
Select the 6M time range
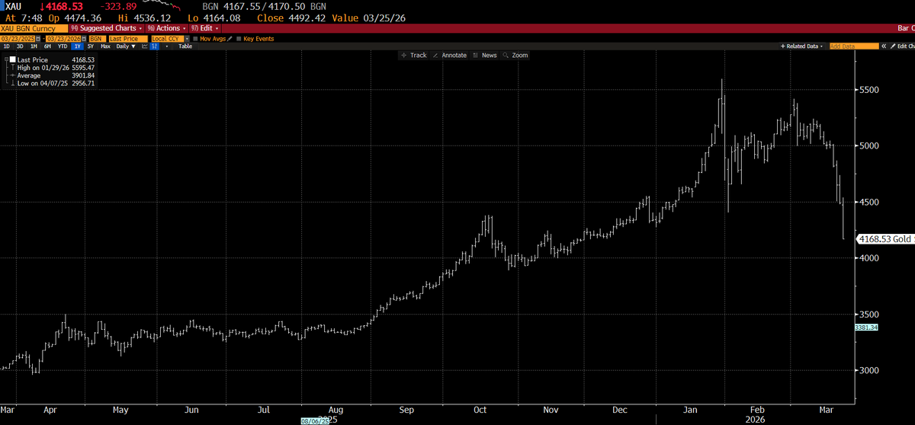click(x=47, y=46)
